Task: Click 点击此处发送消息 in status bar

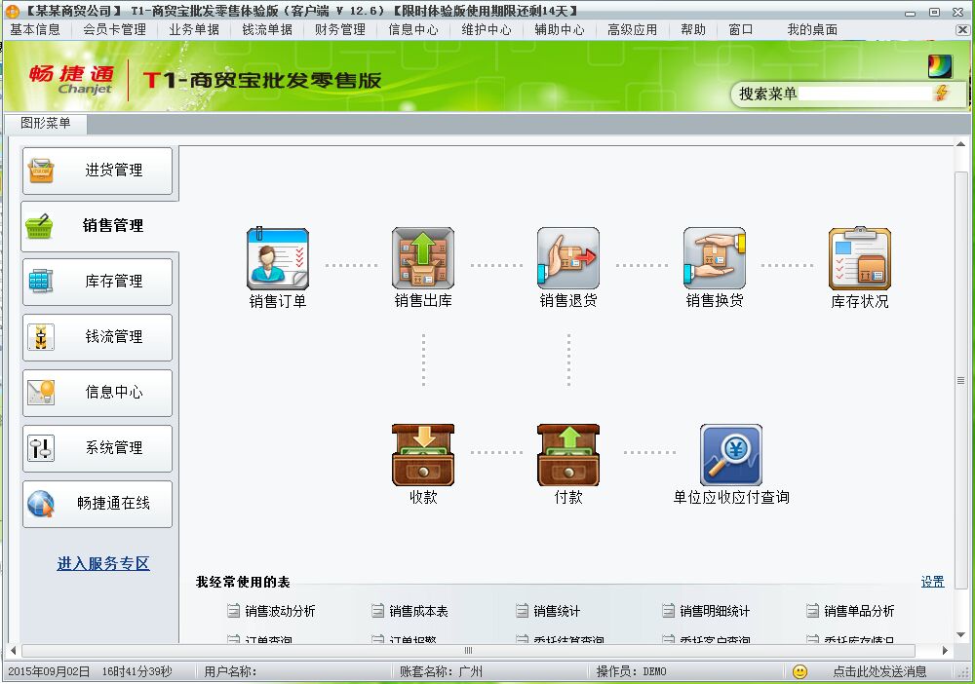Action: coord(879,671)
